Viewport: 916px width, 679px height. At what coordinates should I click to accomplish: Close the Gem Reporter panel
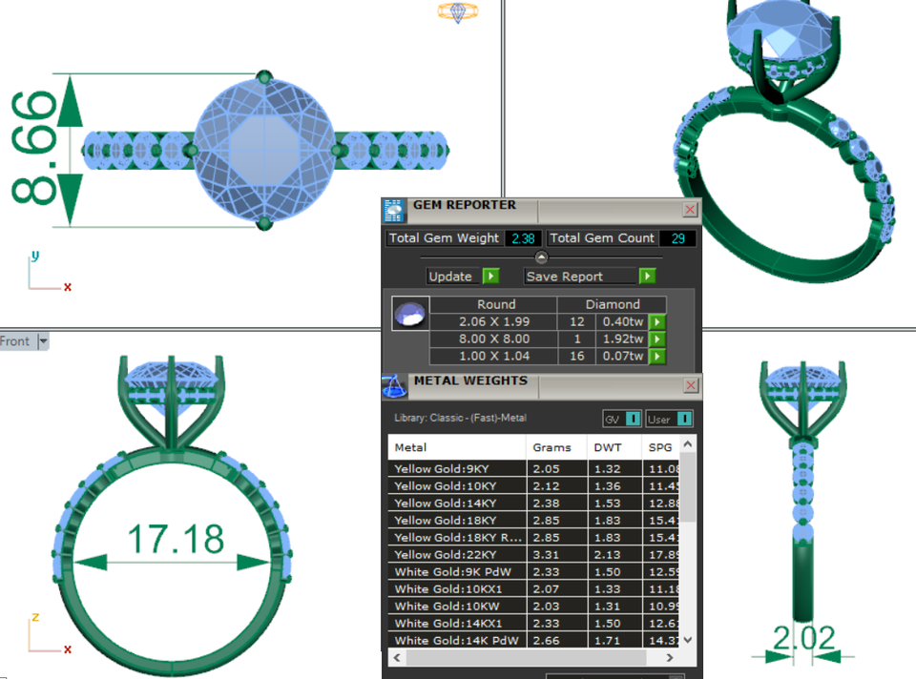point(690,209)
